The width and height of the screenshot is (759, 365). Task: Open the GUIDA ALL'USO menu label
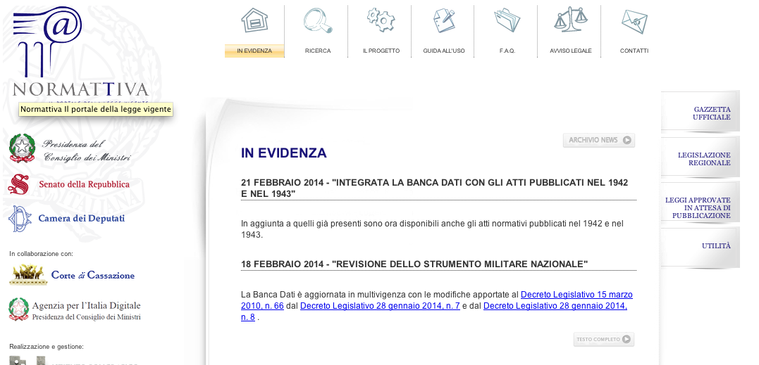tap(444, 51)
